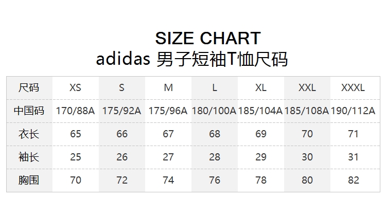Click the 胸围 row label
Image resolution: width=386 pixels, height=198 pixels.
[29, 180]
